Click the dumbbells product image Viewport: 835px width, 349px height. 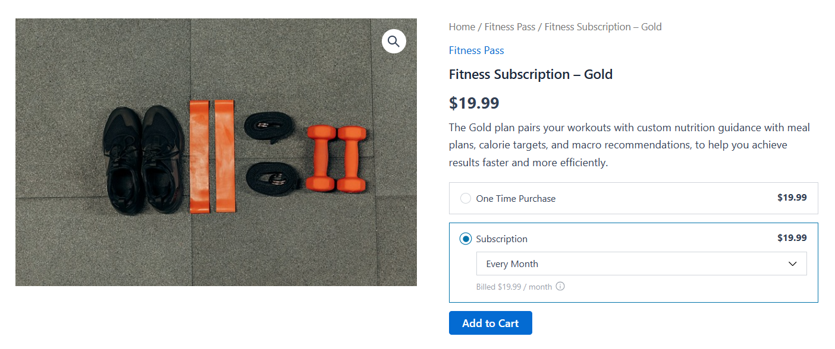(215, 152)
